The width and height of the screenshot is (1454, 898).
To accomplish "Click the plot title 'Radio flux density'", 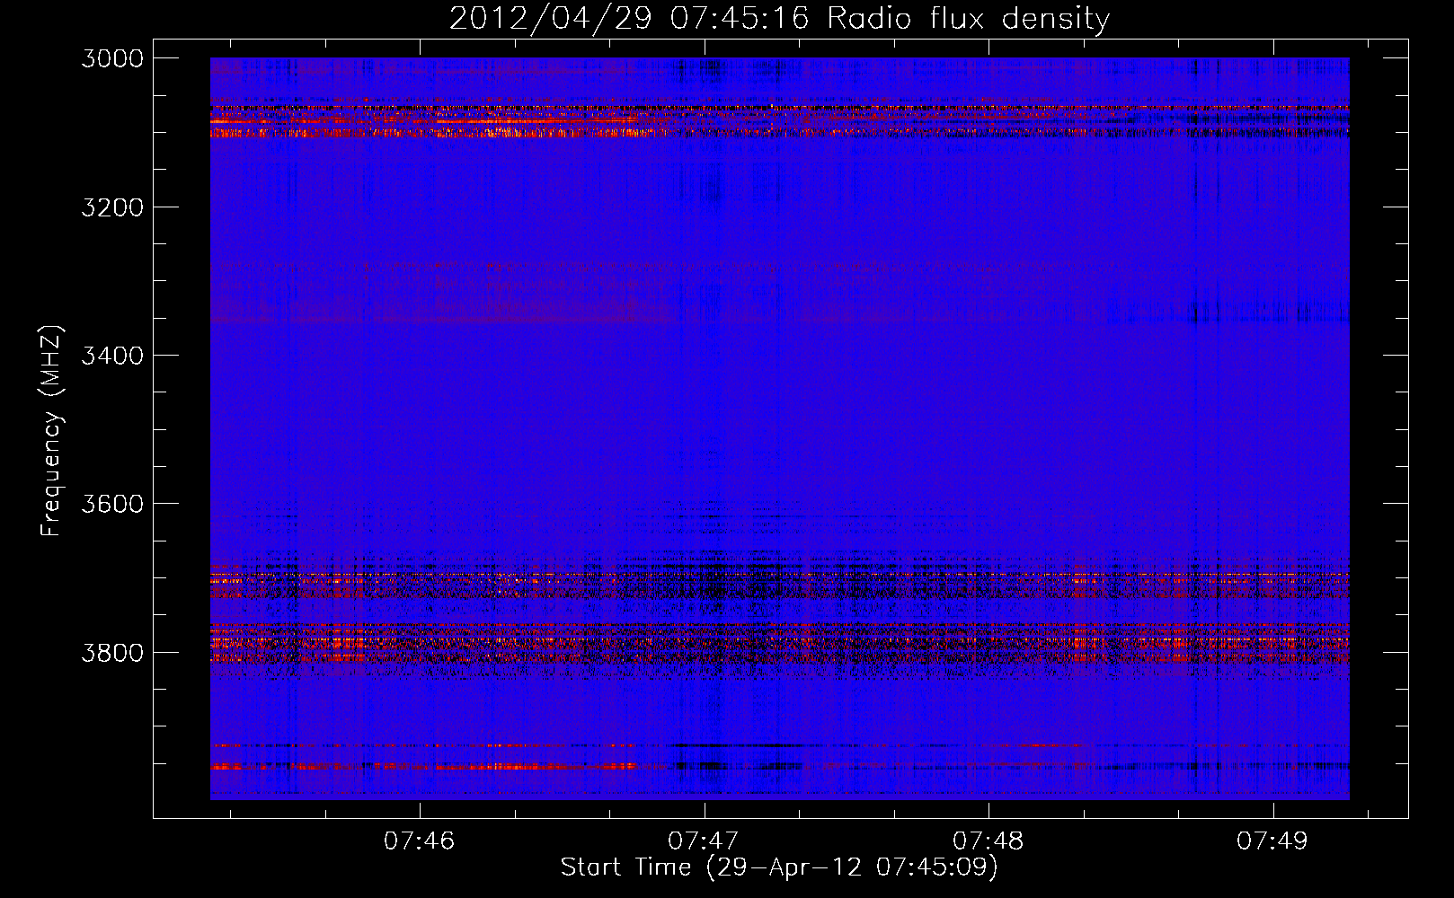I will [969, 19].
